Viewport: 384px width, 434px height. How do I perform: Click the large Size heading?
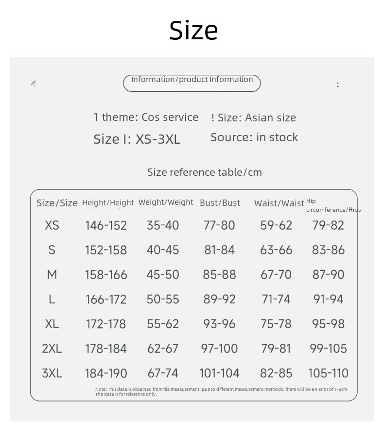pyautogui.click(x=193, y=30)
